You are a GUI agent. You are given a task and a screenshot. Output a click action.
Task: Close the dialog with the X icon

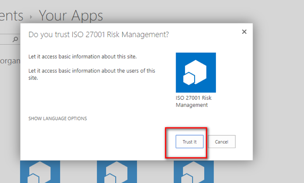click(x=244, y=31)
